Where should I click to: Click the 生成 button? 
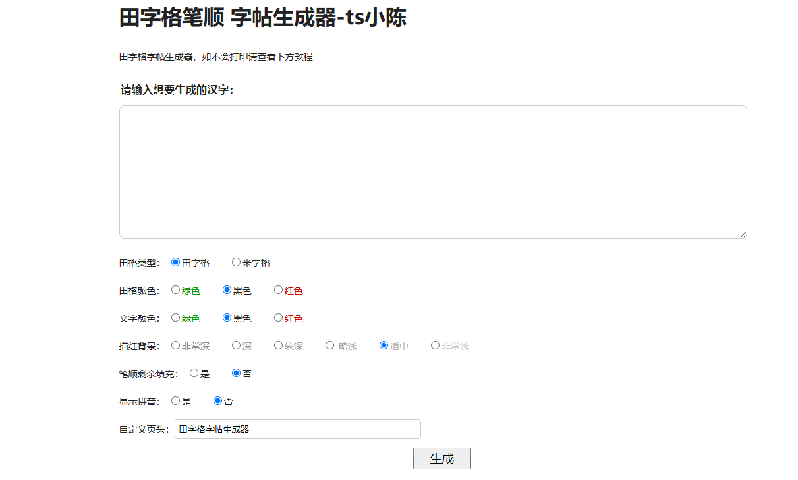[442, 459]
